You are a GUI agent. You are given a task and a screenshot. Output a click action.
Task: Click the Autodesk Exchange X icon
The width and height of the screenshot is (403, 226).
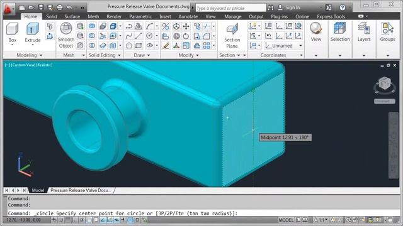329,8
